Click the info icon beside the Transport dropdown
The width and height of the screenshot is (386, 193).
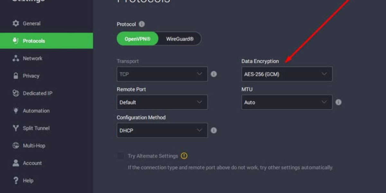tap(214, 74)
